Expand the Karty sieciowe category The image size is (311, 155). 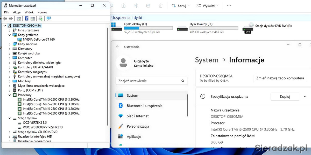(x=10, y=44)
